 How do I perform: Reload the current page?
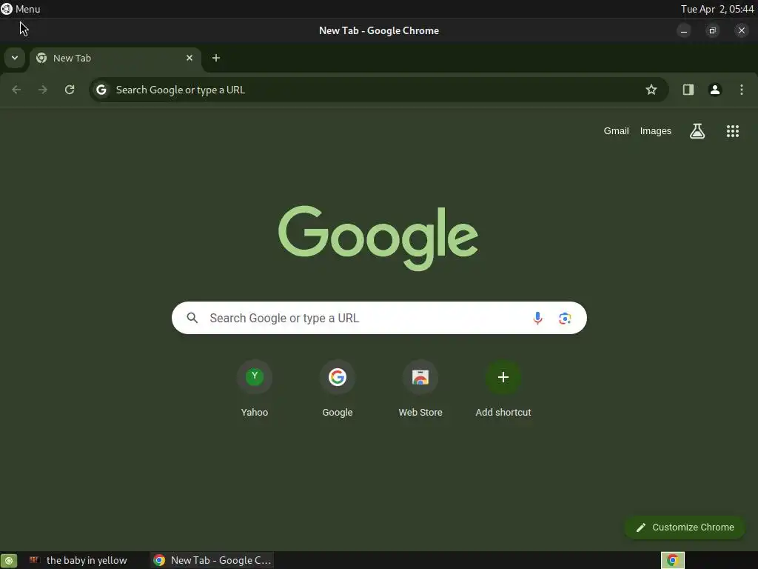pos(70,90)
